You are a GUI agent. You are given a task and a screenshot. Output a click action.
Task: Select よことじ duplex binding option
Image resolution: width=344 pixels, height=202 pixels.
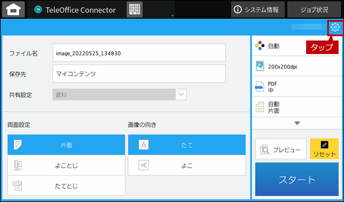(x=66, y=165)
